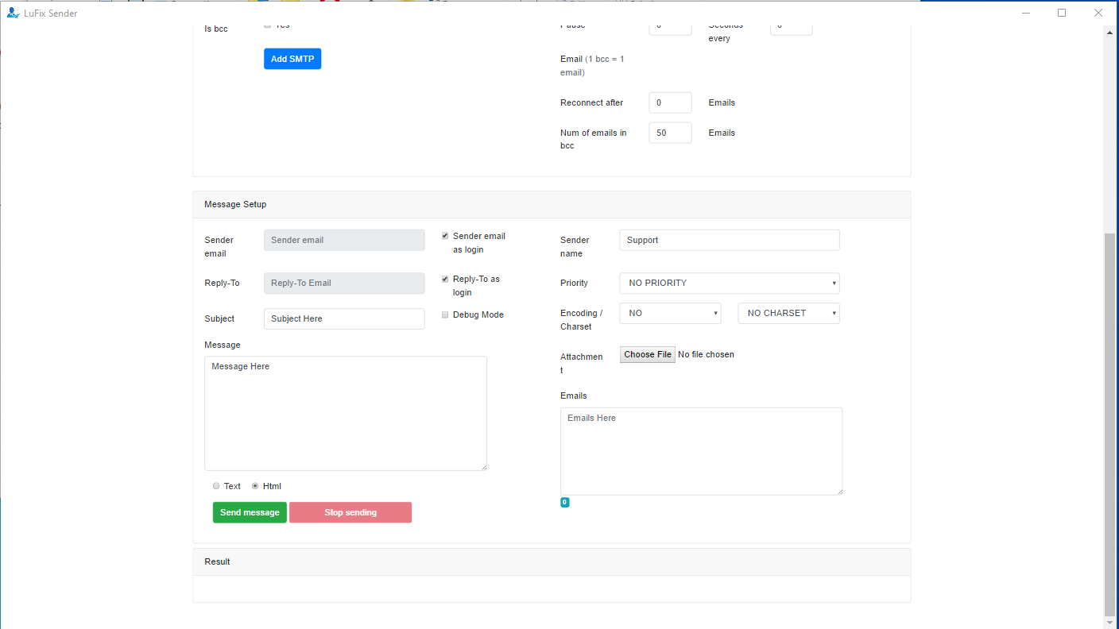Viewport: 1119px width, 629px height.
Task: Click inside the Message text area
Action: pos(346,413)
